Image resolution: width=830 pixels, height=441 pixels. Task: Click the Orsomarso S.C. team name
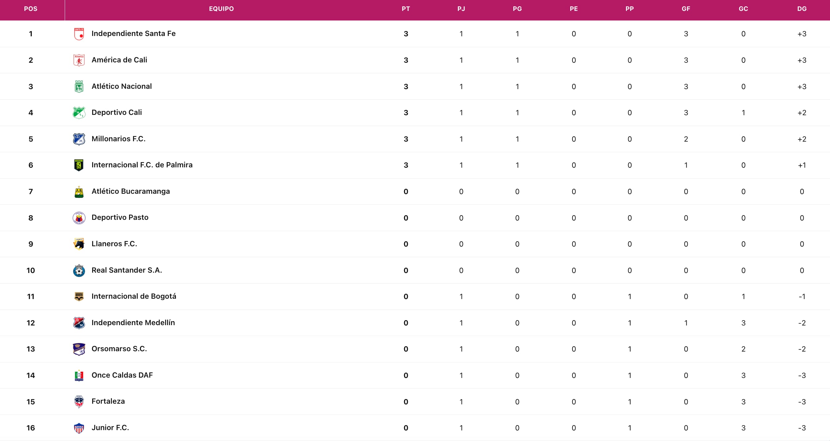tap(119, 349)
